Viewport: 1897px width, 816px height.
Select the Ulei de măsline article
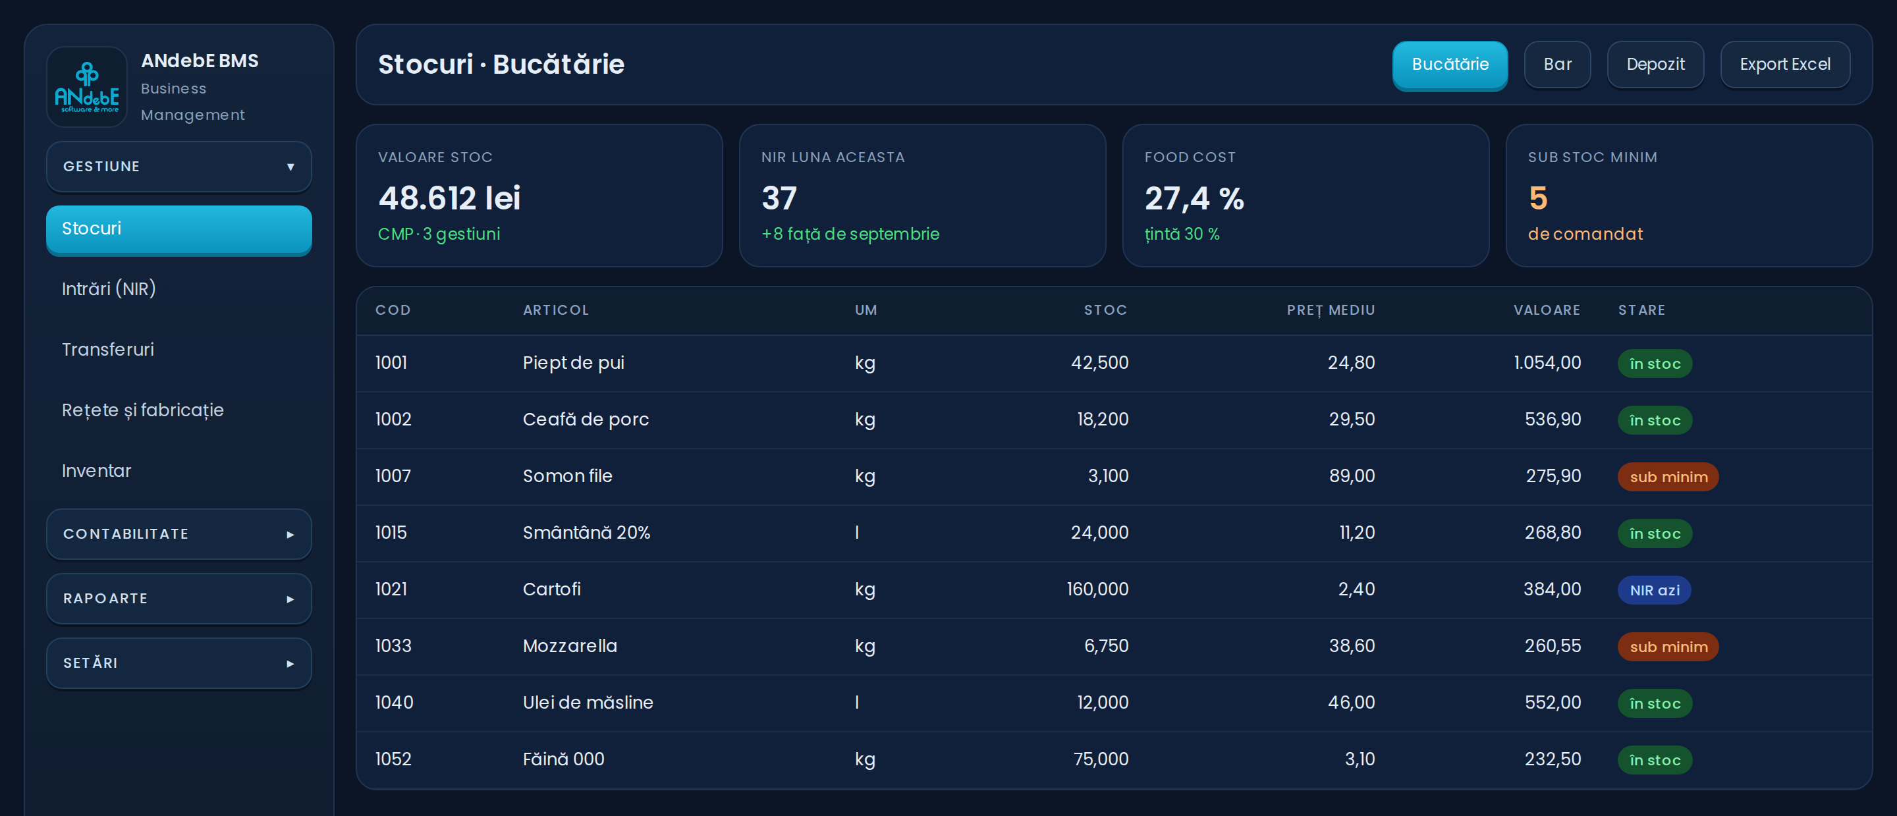(x=588, y=703)
